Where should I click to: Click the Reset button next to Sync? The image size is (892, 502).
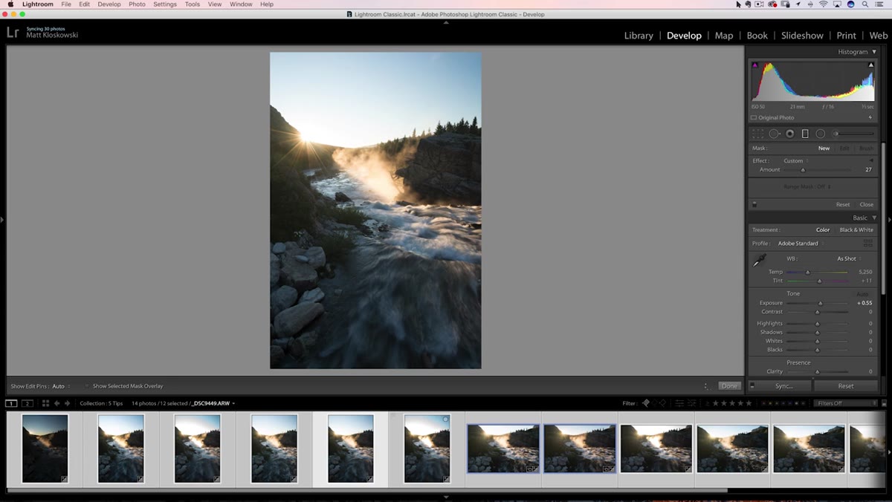click(846, 386)
